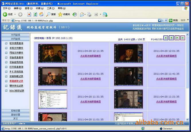This screenshot has height=132, width=191.
Task: Open the 搜索 search toolbar button
Action: [51, 14]
